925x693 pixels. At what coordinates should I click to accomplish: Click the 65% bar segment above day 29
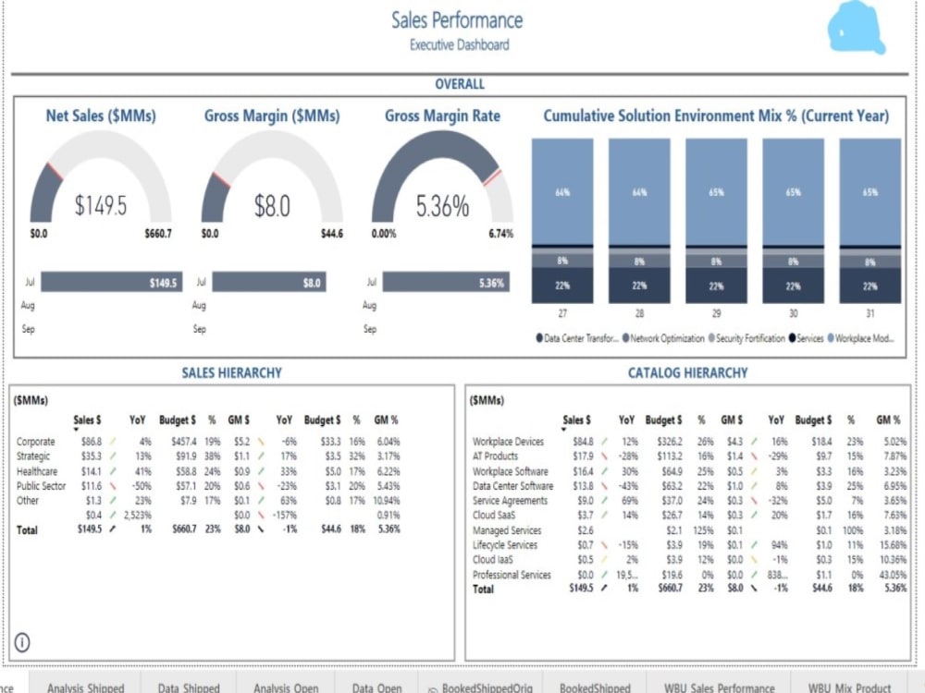click(x=715, y=189)
